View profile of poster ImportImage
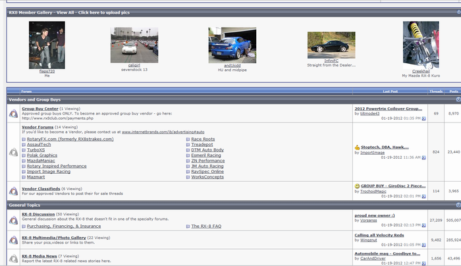This screenshot has height=266, width=461. coord(373,153)
